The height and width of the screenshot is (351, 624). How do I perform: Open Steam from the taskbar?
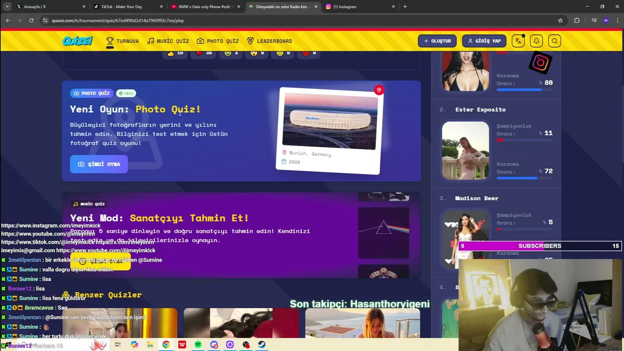pos(262,345)
